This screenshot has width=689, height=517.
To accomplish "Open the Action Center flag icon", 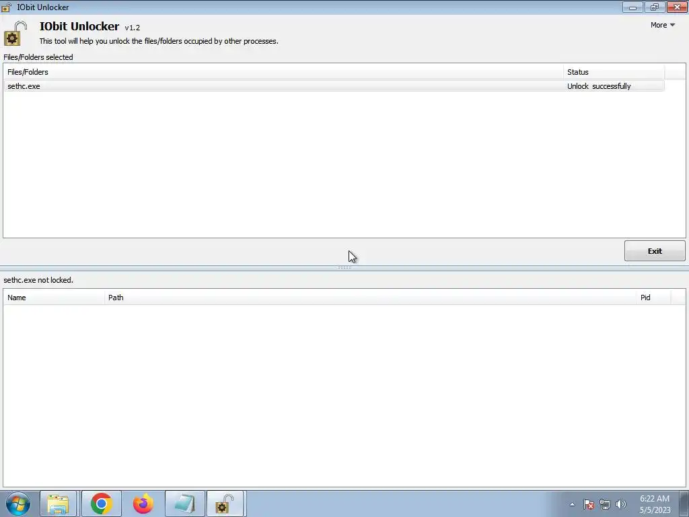I will click(589, 504).
